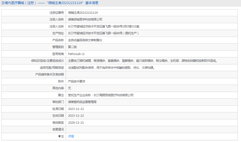
Task: Select management class value 第二类
Action: pyautogui.click(x=72, y=47)
